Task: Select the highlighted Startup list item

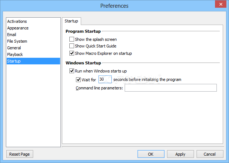Action: tap(33, 61)
